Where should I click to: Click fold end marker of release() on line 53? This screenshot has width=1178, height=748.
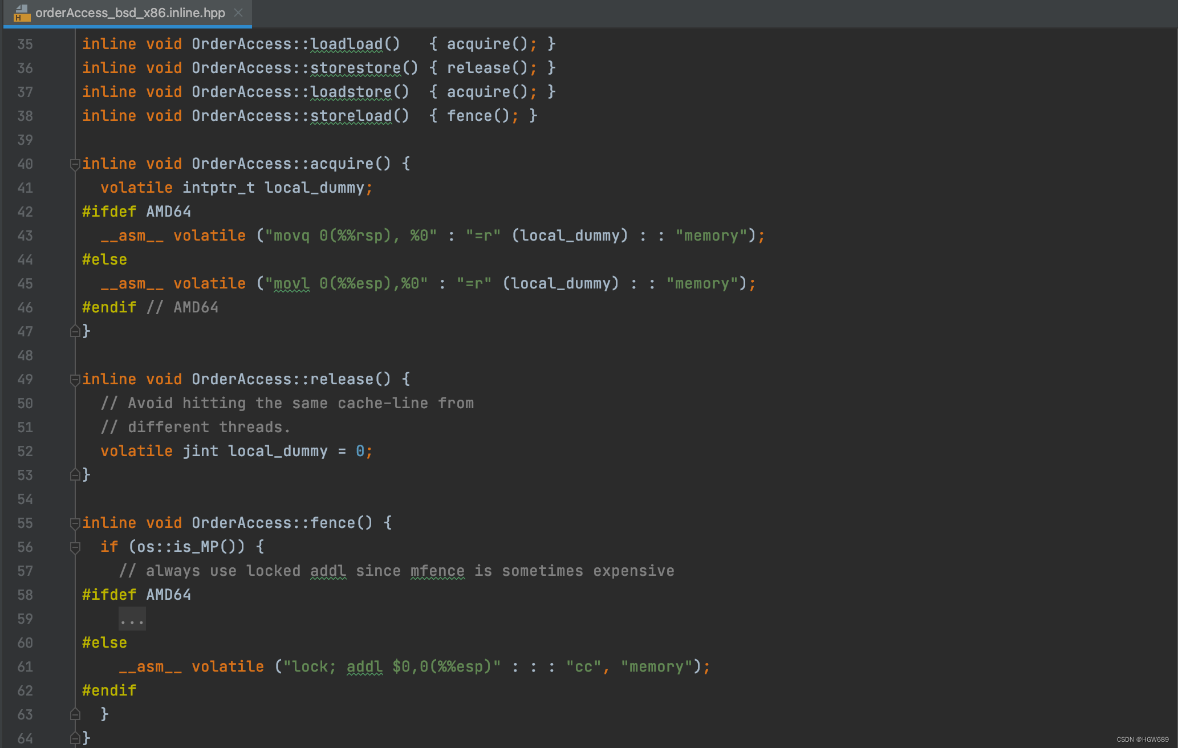pos(75,475)
